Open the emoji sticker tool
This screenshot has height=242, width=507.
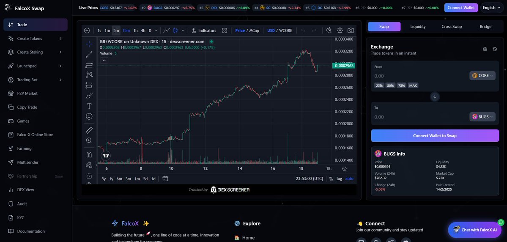pyautogui.click(x=89, y=116)
